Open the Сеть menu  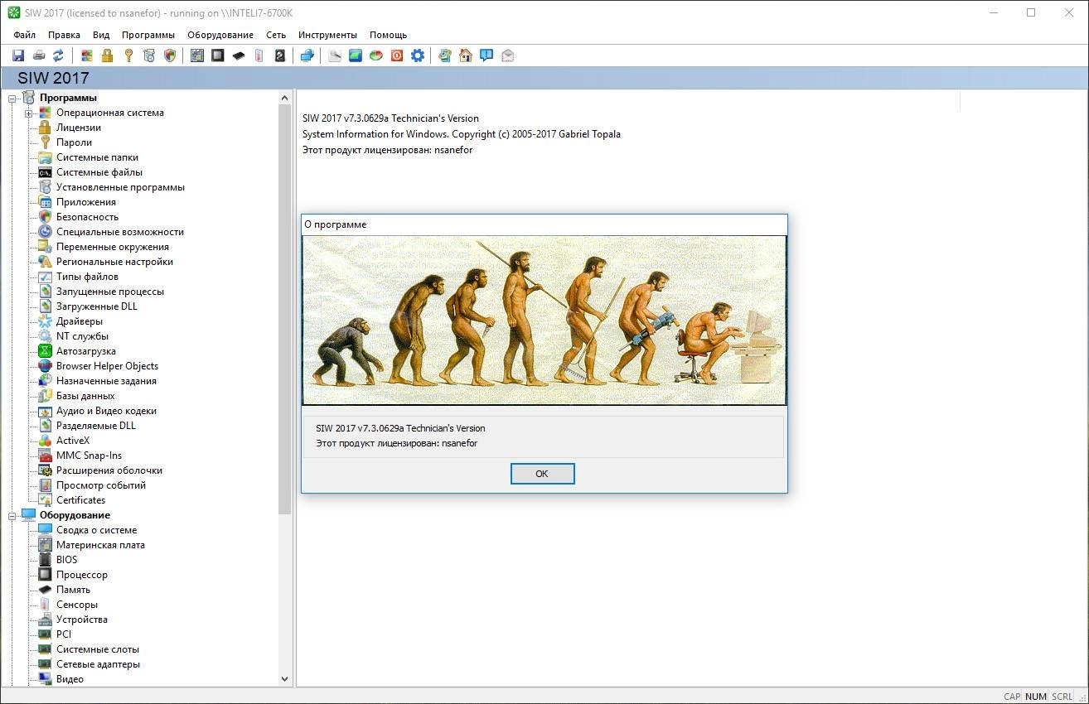pyautogui.click(x=276, y=35)
